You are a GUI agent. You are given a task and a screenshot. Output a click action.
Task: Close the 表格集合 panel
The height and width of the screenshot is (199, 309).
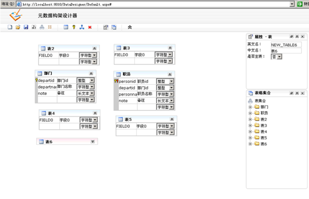tap(302, 93)
